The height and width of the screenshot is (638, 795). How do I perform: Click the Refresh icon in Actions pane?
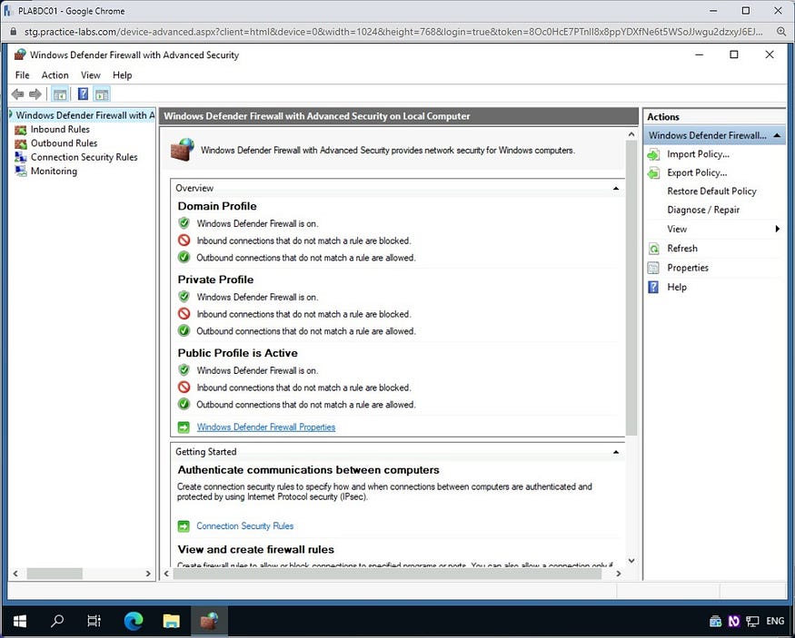pyautogui.click(x=653, y=249)
